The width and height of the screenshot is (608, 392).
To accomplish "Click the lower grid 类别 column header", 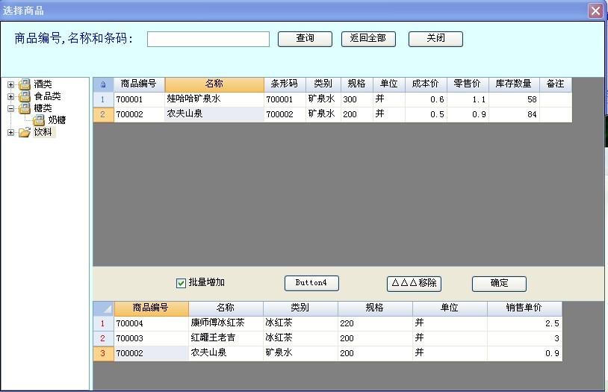I will 300,308.
